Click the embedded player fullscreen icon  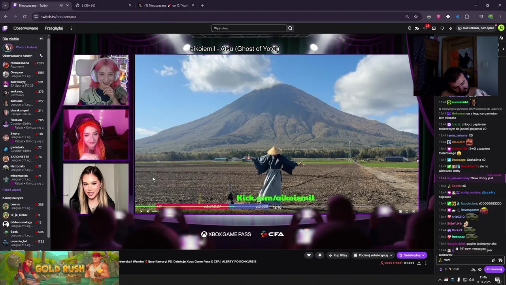coord(407,211)
